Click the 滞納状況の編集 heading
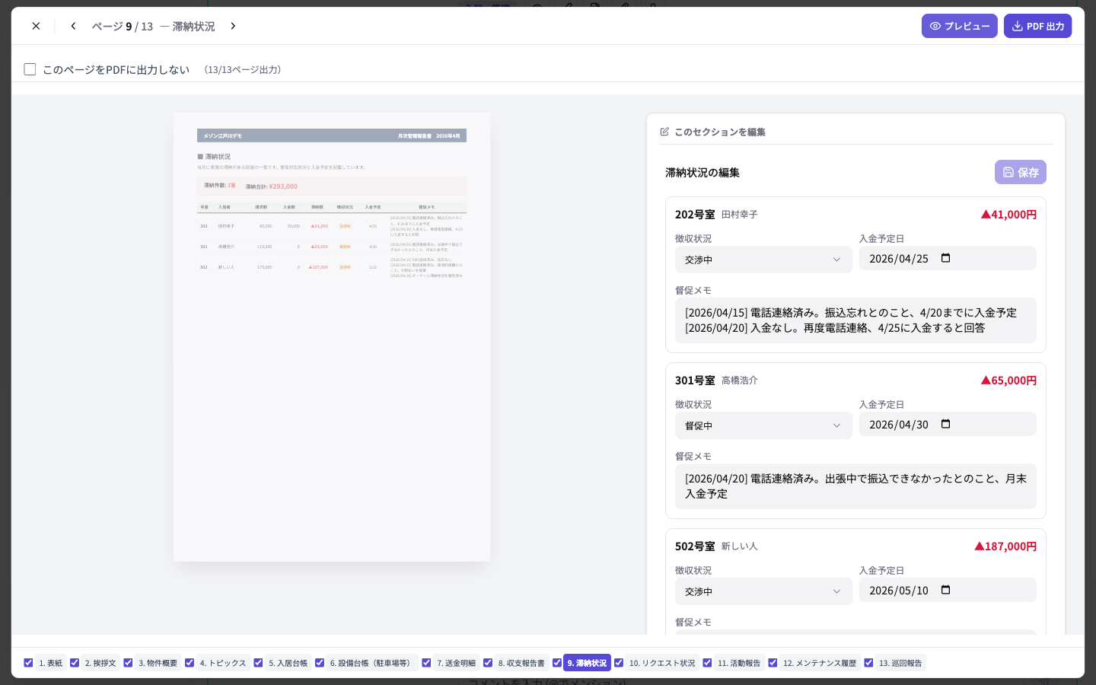Image resolution: width=1096 pixels, height=685 pixels. point(702,173)
